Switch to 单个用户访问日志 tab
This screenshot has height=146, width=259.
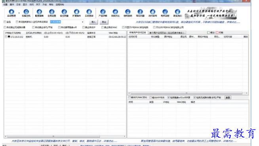coord(167,33)
